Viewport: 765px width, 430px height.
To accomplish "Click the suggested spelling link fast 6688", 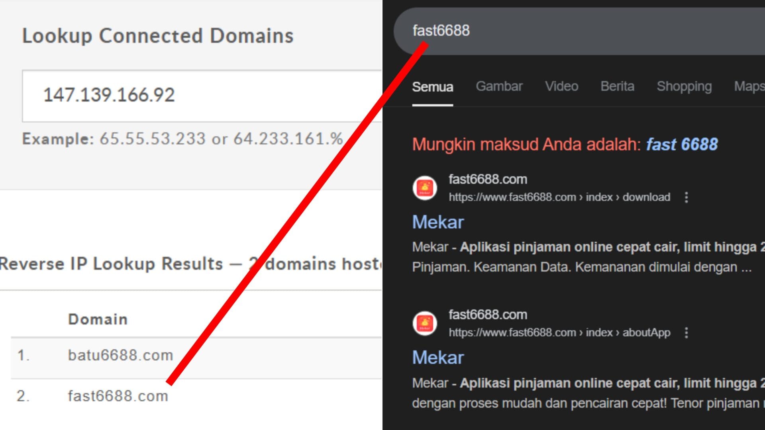I will pyautogui.click(x=682, y=144).
